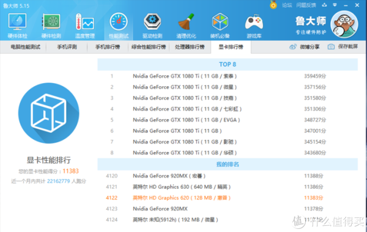Share via 微博分享 button
This screenshot has width=367, height=232.
pyautogui.click(x=304, y=47)
